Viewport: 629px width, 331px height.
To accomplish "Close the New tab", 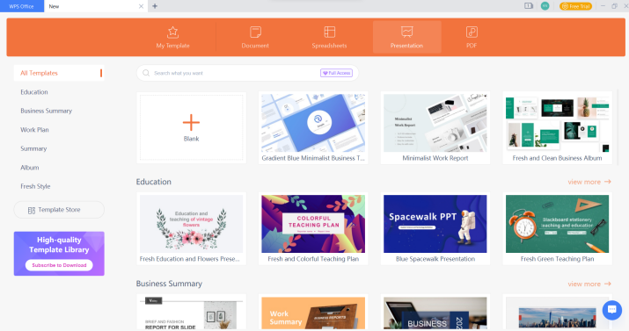I will click(141, 6).
